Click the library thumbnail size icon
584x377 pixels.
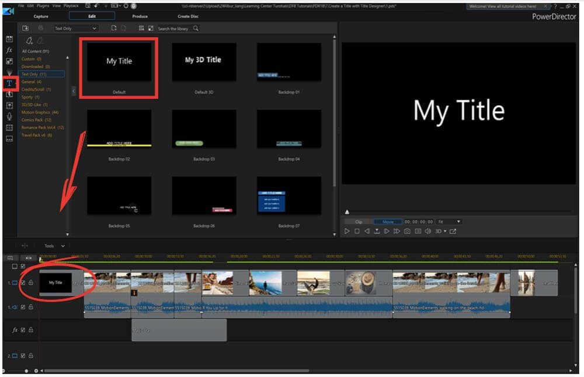151,28
